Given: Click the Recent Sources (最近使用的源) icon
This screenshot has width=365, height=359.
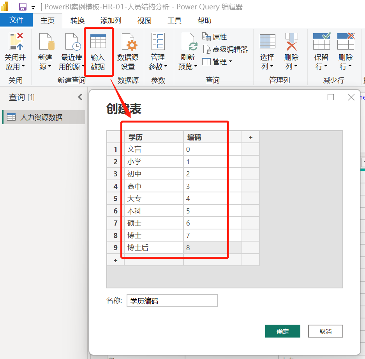Looking at the screenshot, I should coord(73,41).
